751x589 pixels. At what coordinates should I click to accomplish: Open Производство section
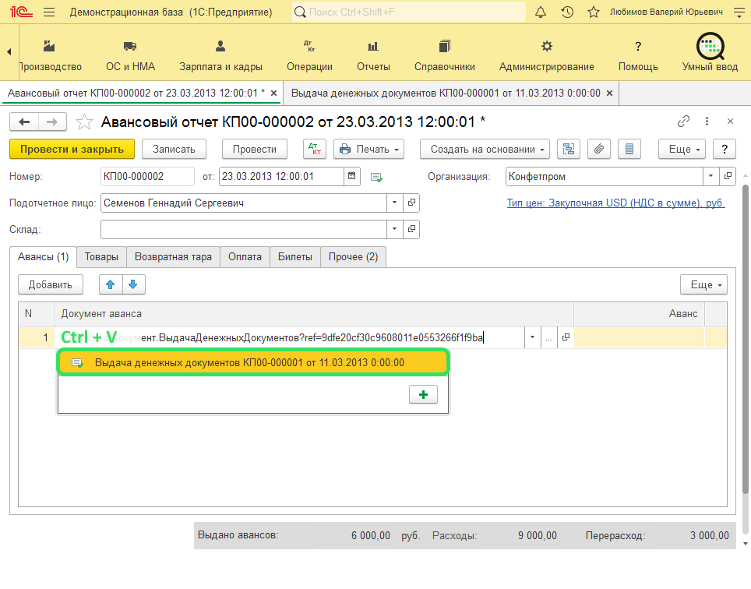coord(50,55)
